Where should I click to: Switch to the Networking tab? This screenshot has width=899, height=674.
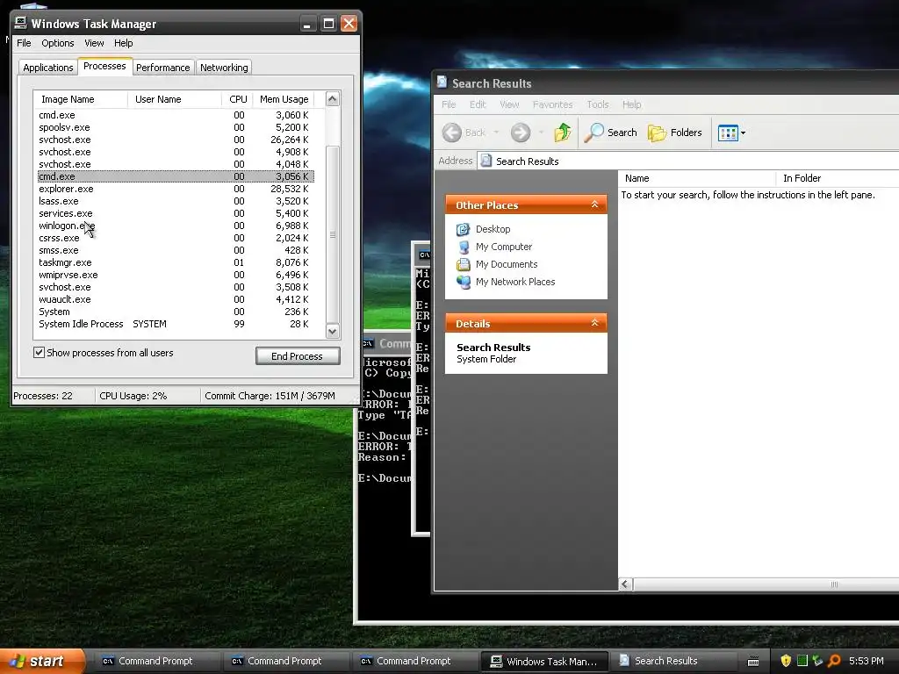224,68
